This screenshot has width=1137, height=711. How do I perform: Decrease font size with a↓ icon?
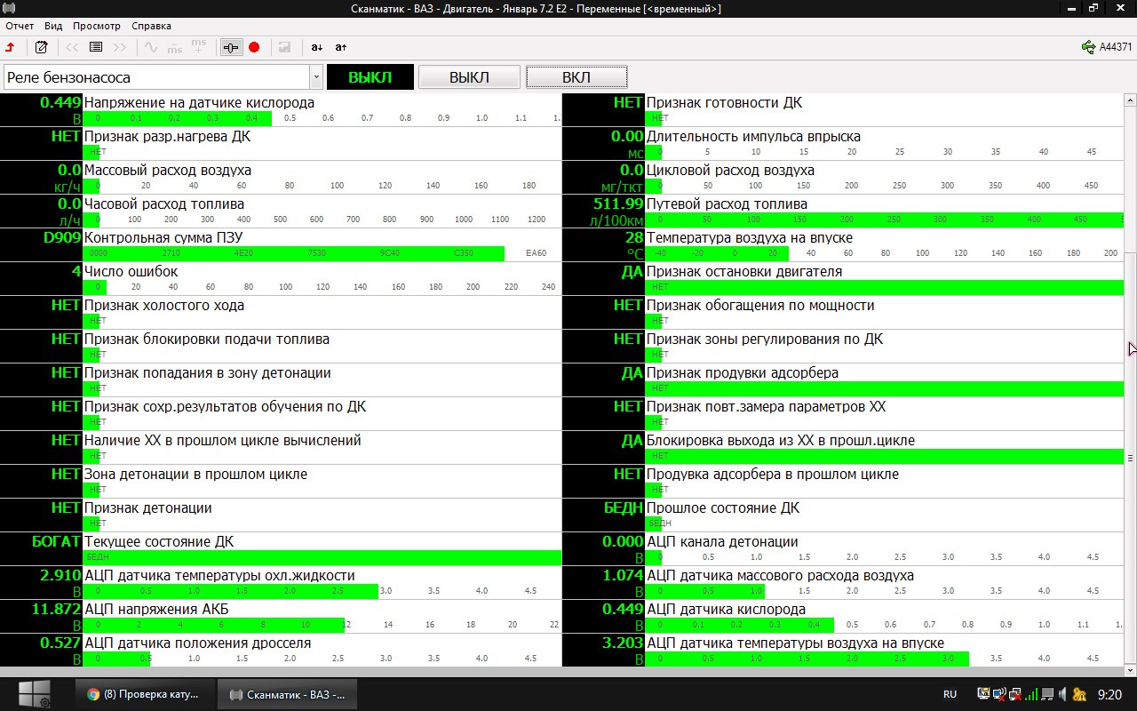click(x=317, y=47)
